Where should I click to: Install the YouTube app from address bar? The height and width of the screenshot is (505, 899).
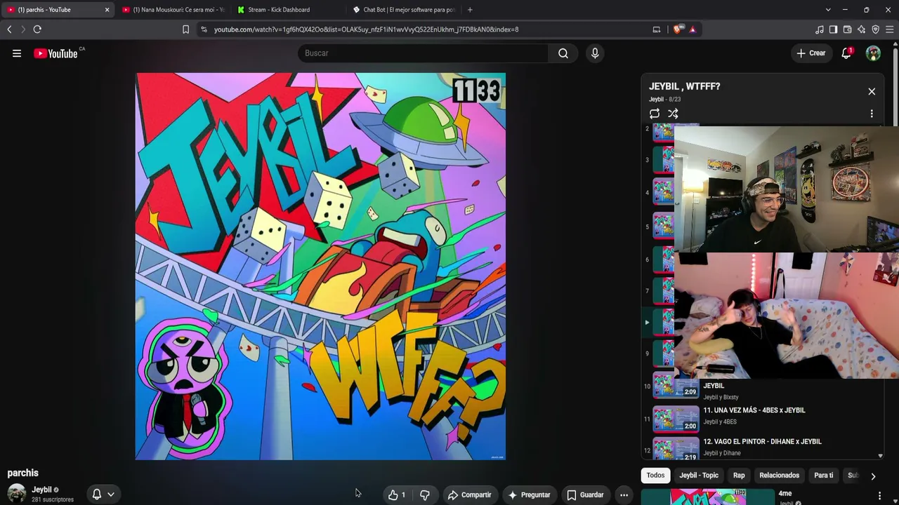(x=657, y=29)
